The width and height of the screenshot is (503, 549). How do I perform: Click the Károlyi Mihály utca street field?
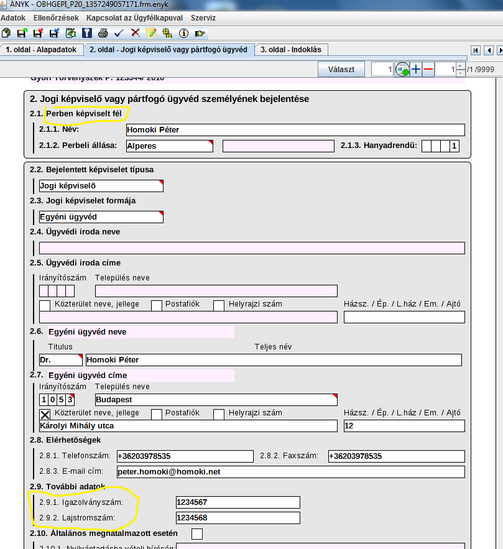[x=188, y=426]
